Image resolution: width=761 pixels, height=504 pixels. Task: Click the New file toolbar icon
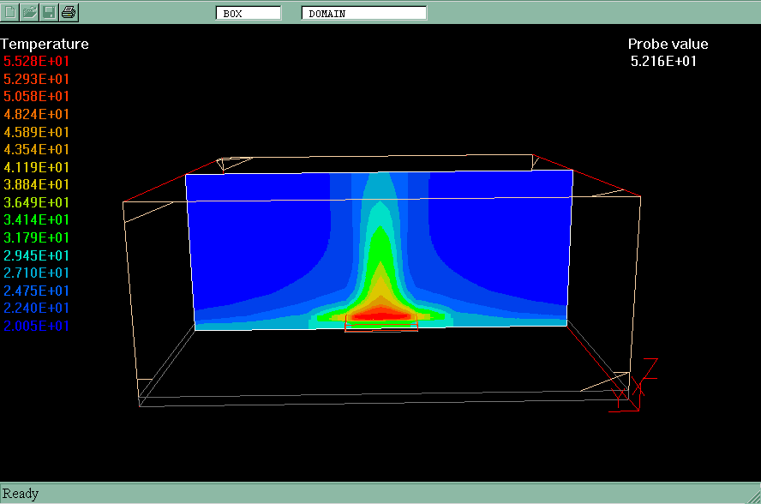pos(11,12)
